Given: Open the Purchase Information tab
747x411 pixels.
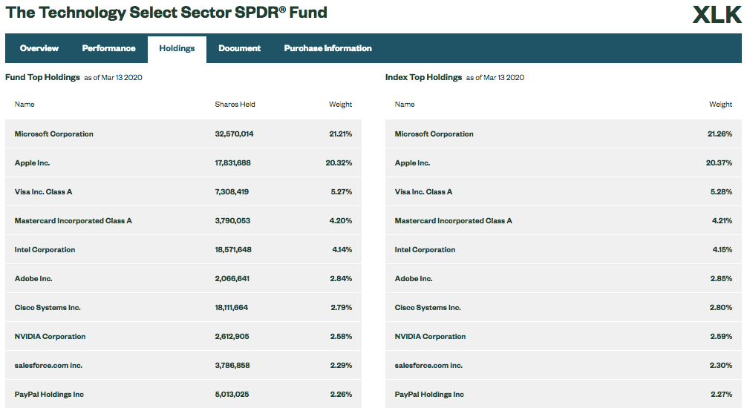Looking at the screenshot, I should [327, 48].
